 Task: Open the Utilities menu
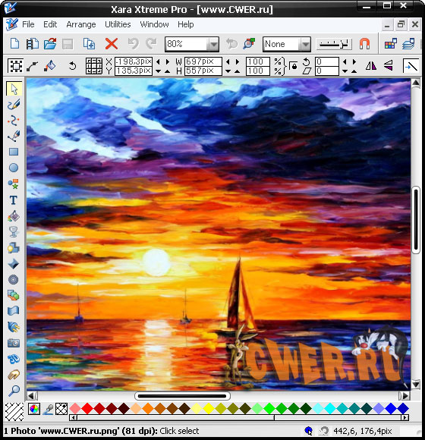coord(118,24)
